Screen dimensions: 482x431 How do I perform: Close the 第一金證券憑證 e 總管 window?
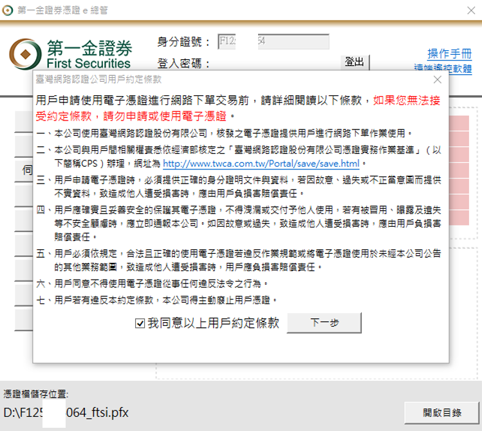(469, 10)
